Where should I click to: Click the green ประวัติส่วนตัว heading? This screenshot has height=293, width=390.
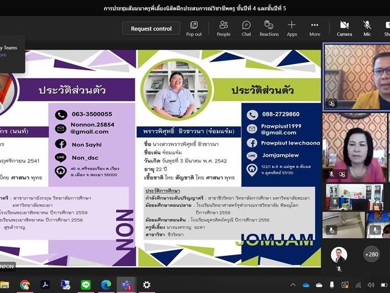pyautogui.click(x=263, y=90)
